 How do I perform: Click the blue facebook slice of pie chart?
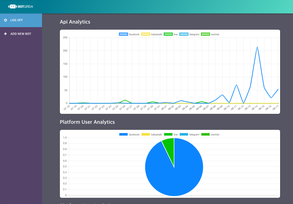coord(179,174)
